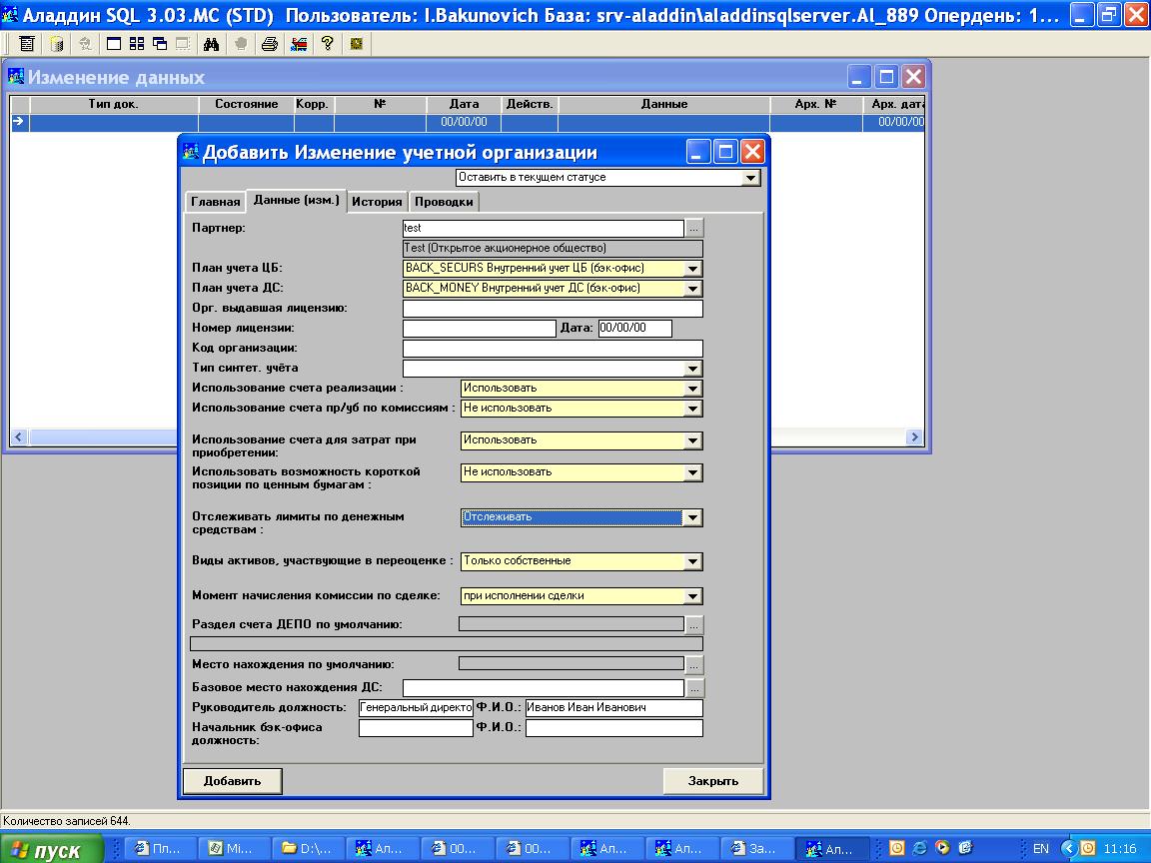
Task: Click the 'Закрыть' button
Action: pyautogui.click(x=712, y=781)
